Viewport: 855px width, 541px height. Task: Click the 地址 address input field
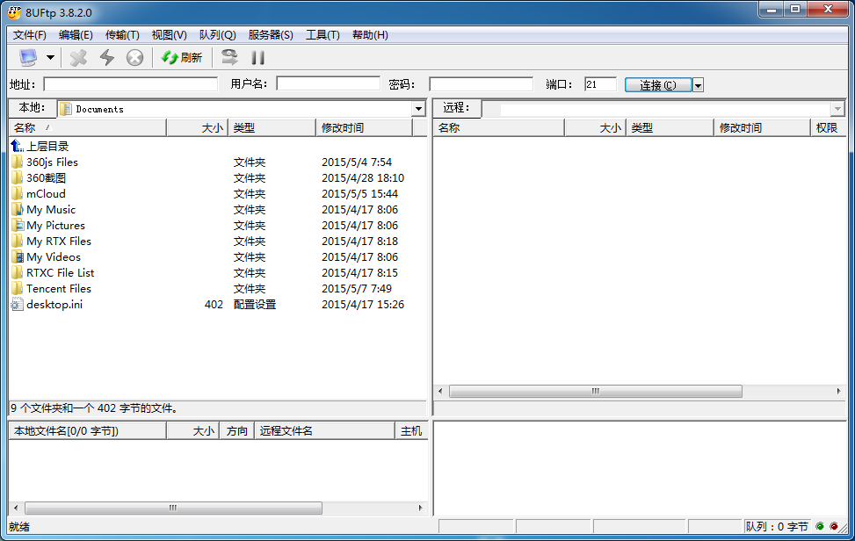pyautogui.click(x=130, y=84)
